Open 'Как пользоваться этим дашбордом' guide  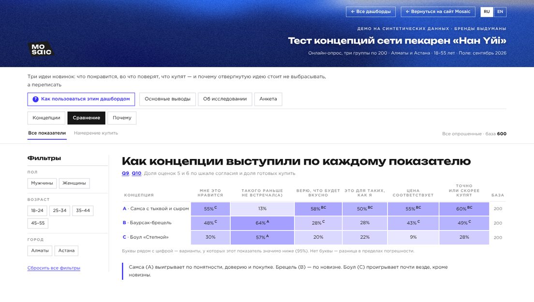point(81,100)
